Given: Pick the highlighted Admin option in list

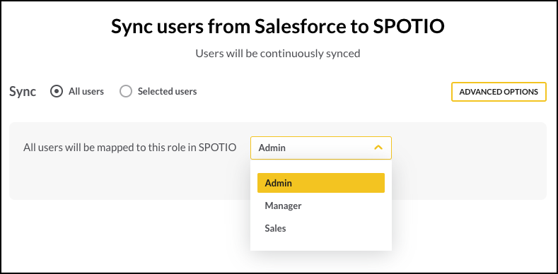Looking at the screenshot, I should (320, 183).
